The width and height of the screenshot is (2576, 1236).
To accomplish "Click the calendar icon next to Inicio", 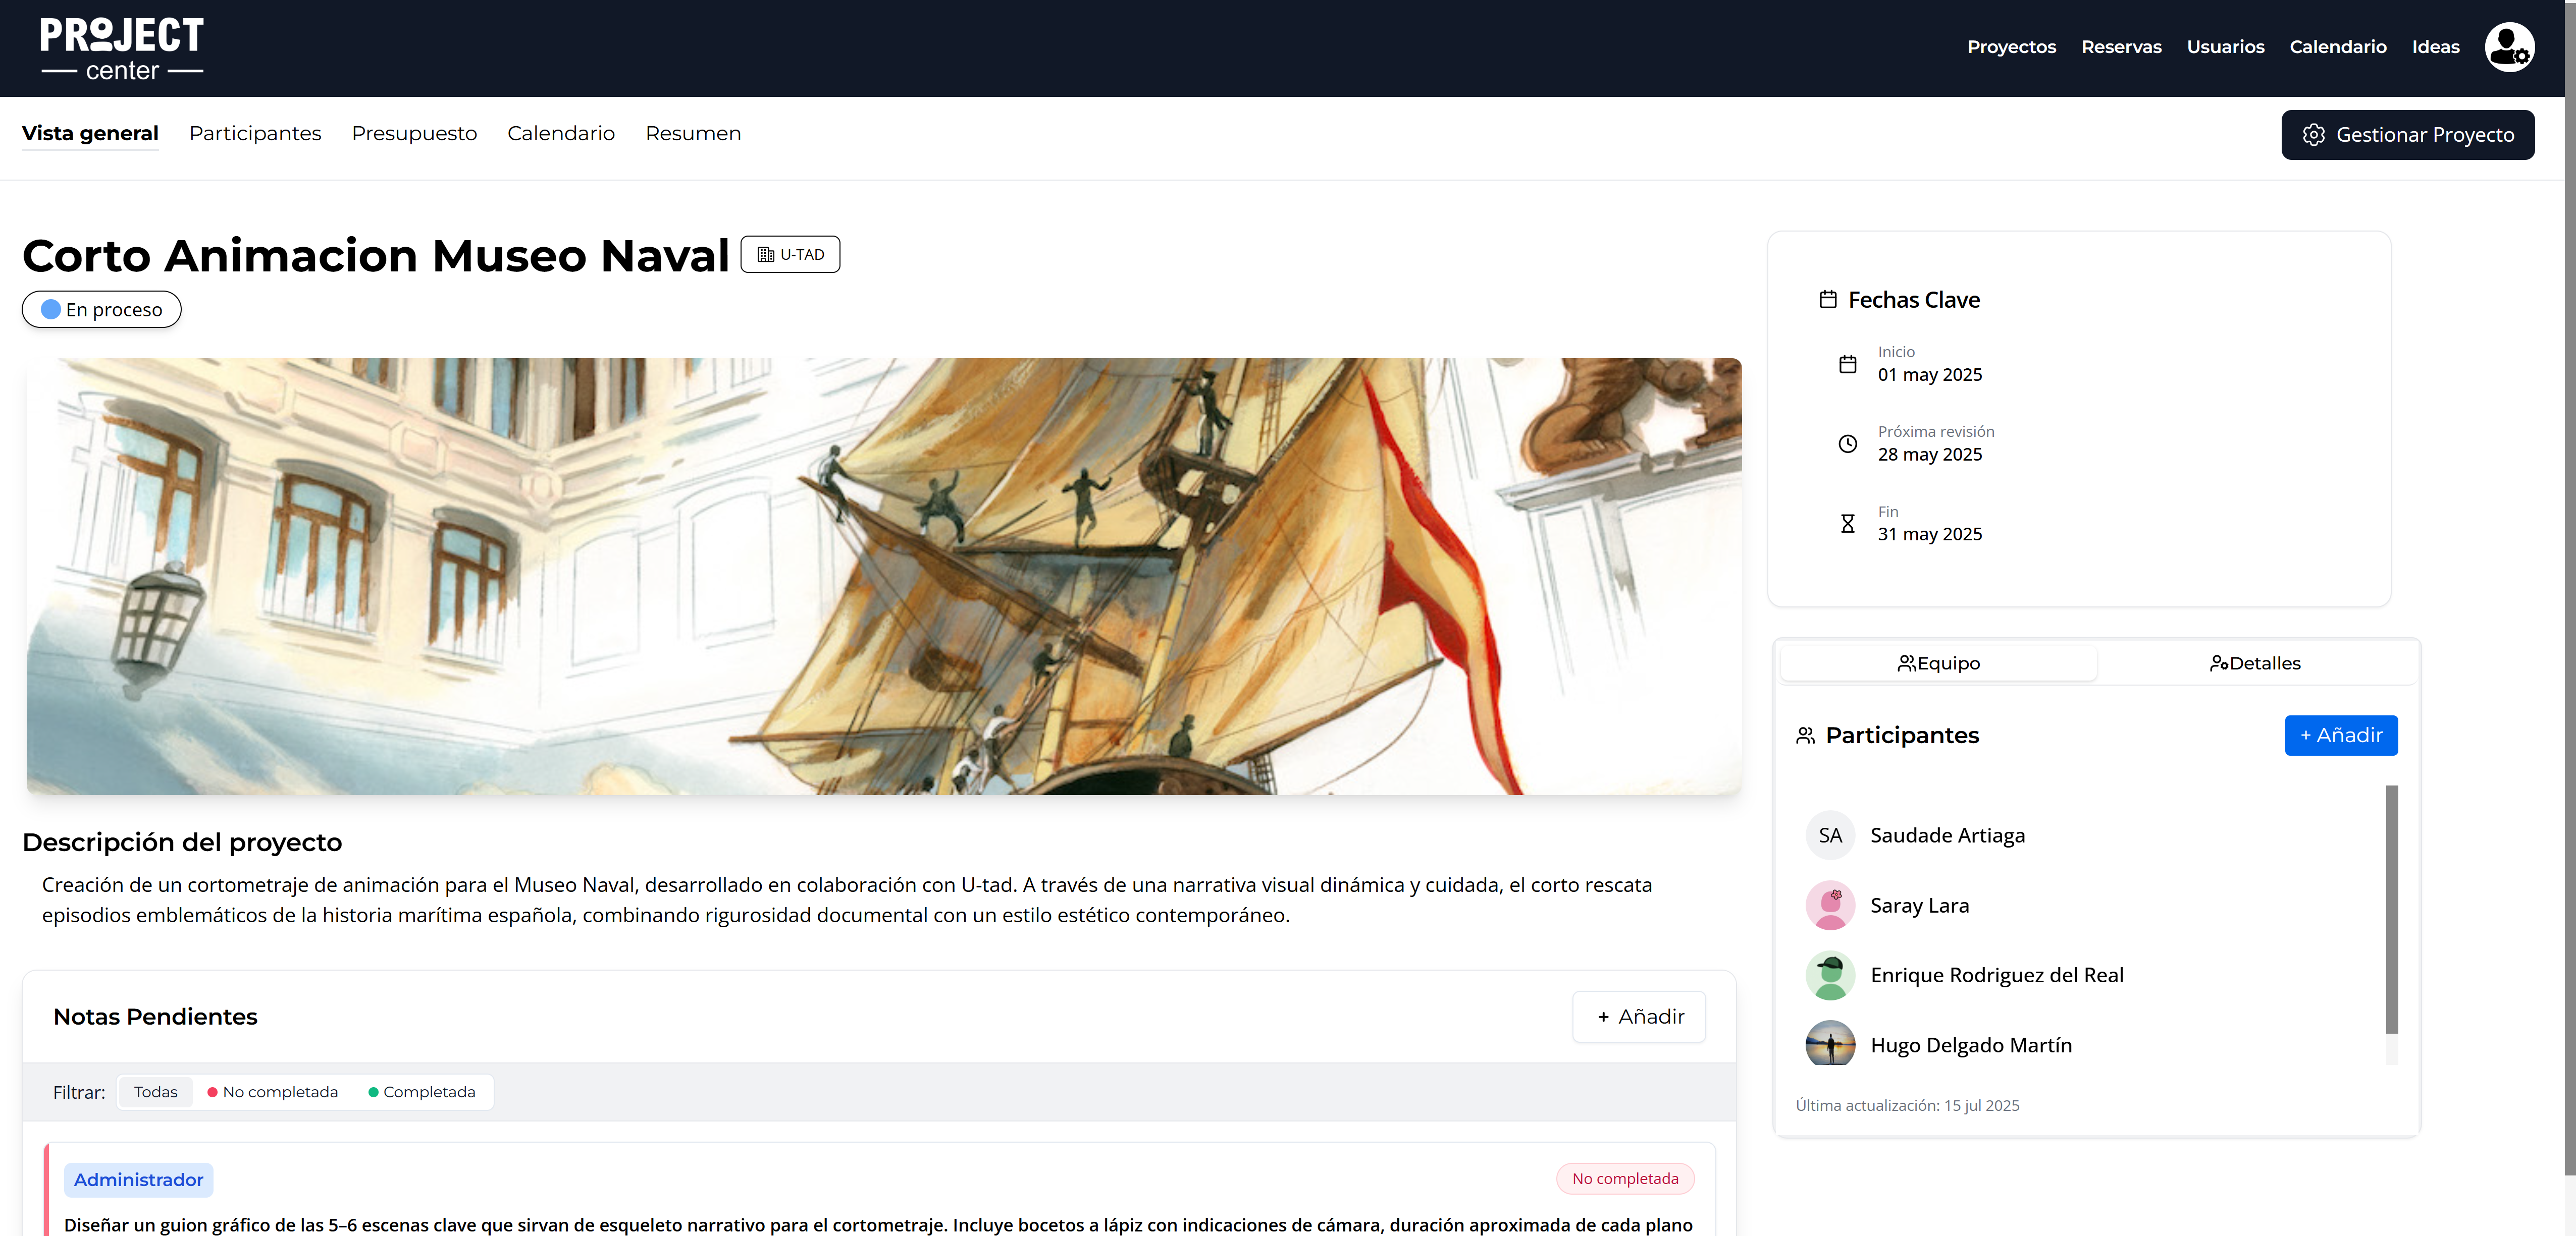I will [x=1848, y=365].
